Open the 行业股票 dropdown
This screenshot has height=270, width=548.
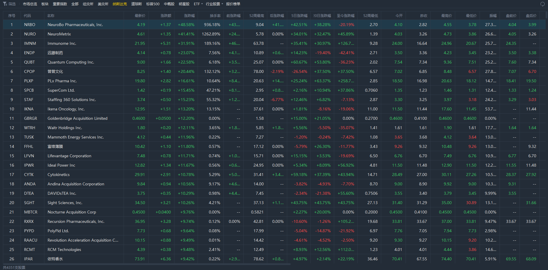pyautogui.click(x=214, y=4)
